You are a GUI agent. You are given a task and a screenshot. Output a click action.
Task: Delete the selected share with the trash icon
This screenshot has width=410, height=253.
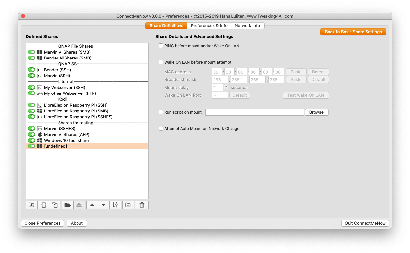(142, 205)
